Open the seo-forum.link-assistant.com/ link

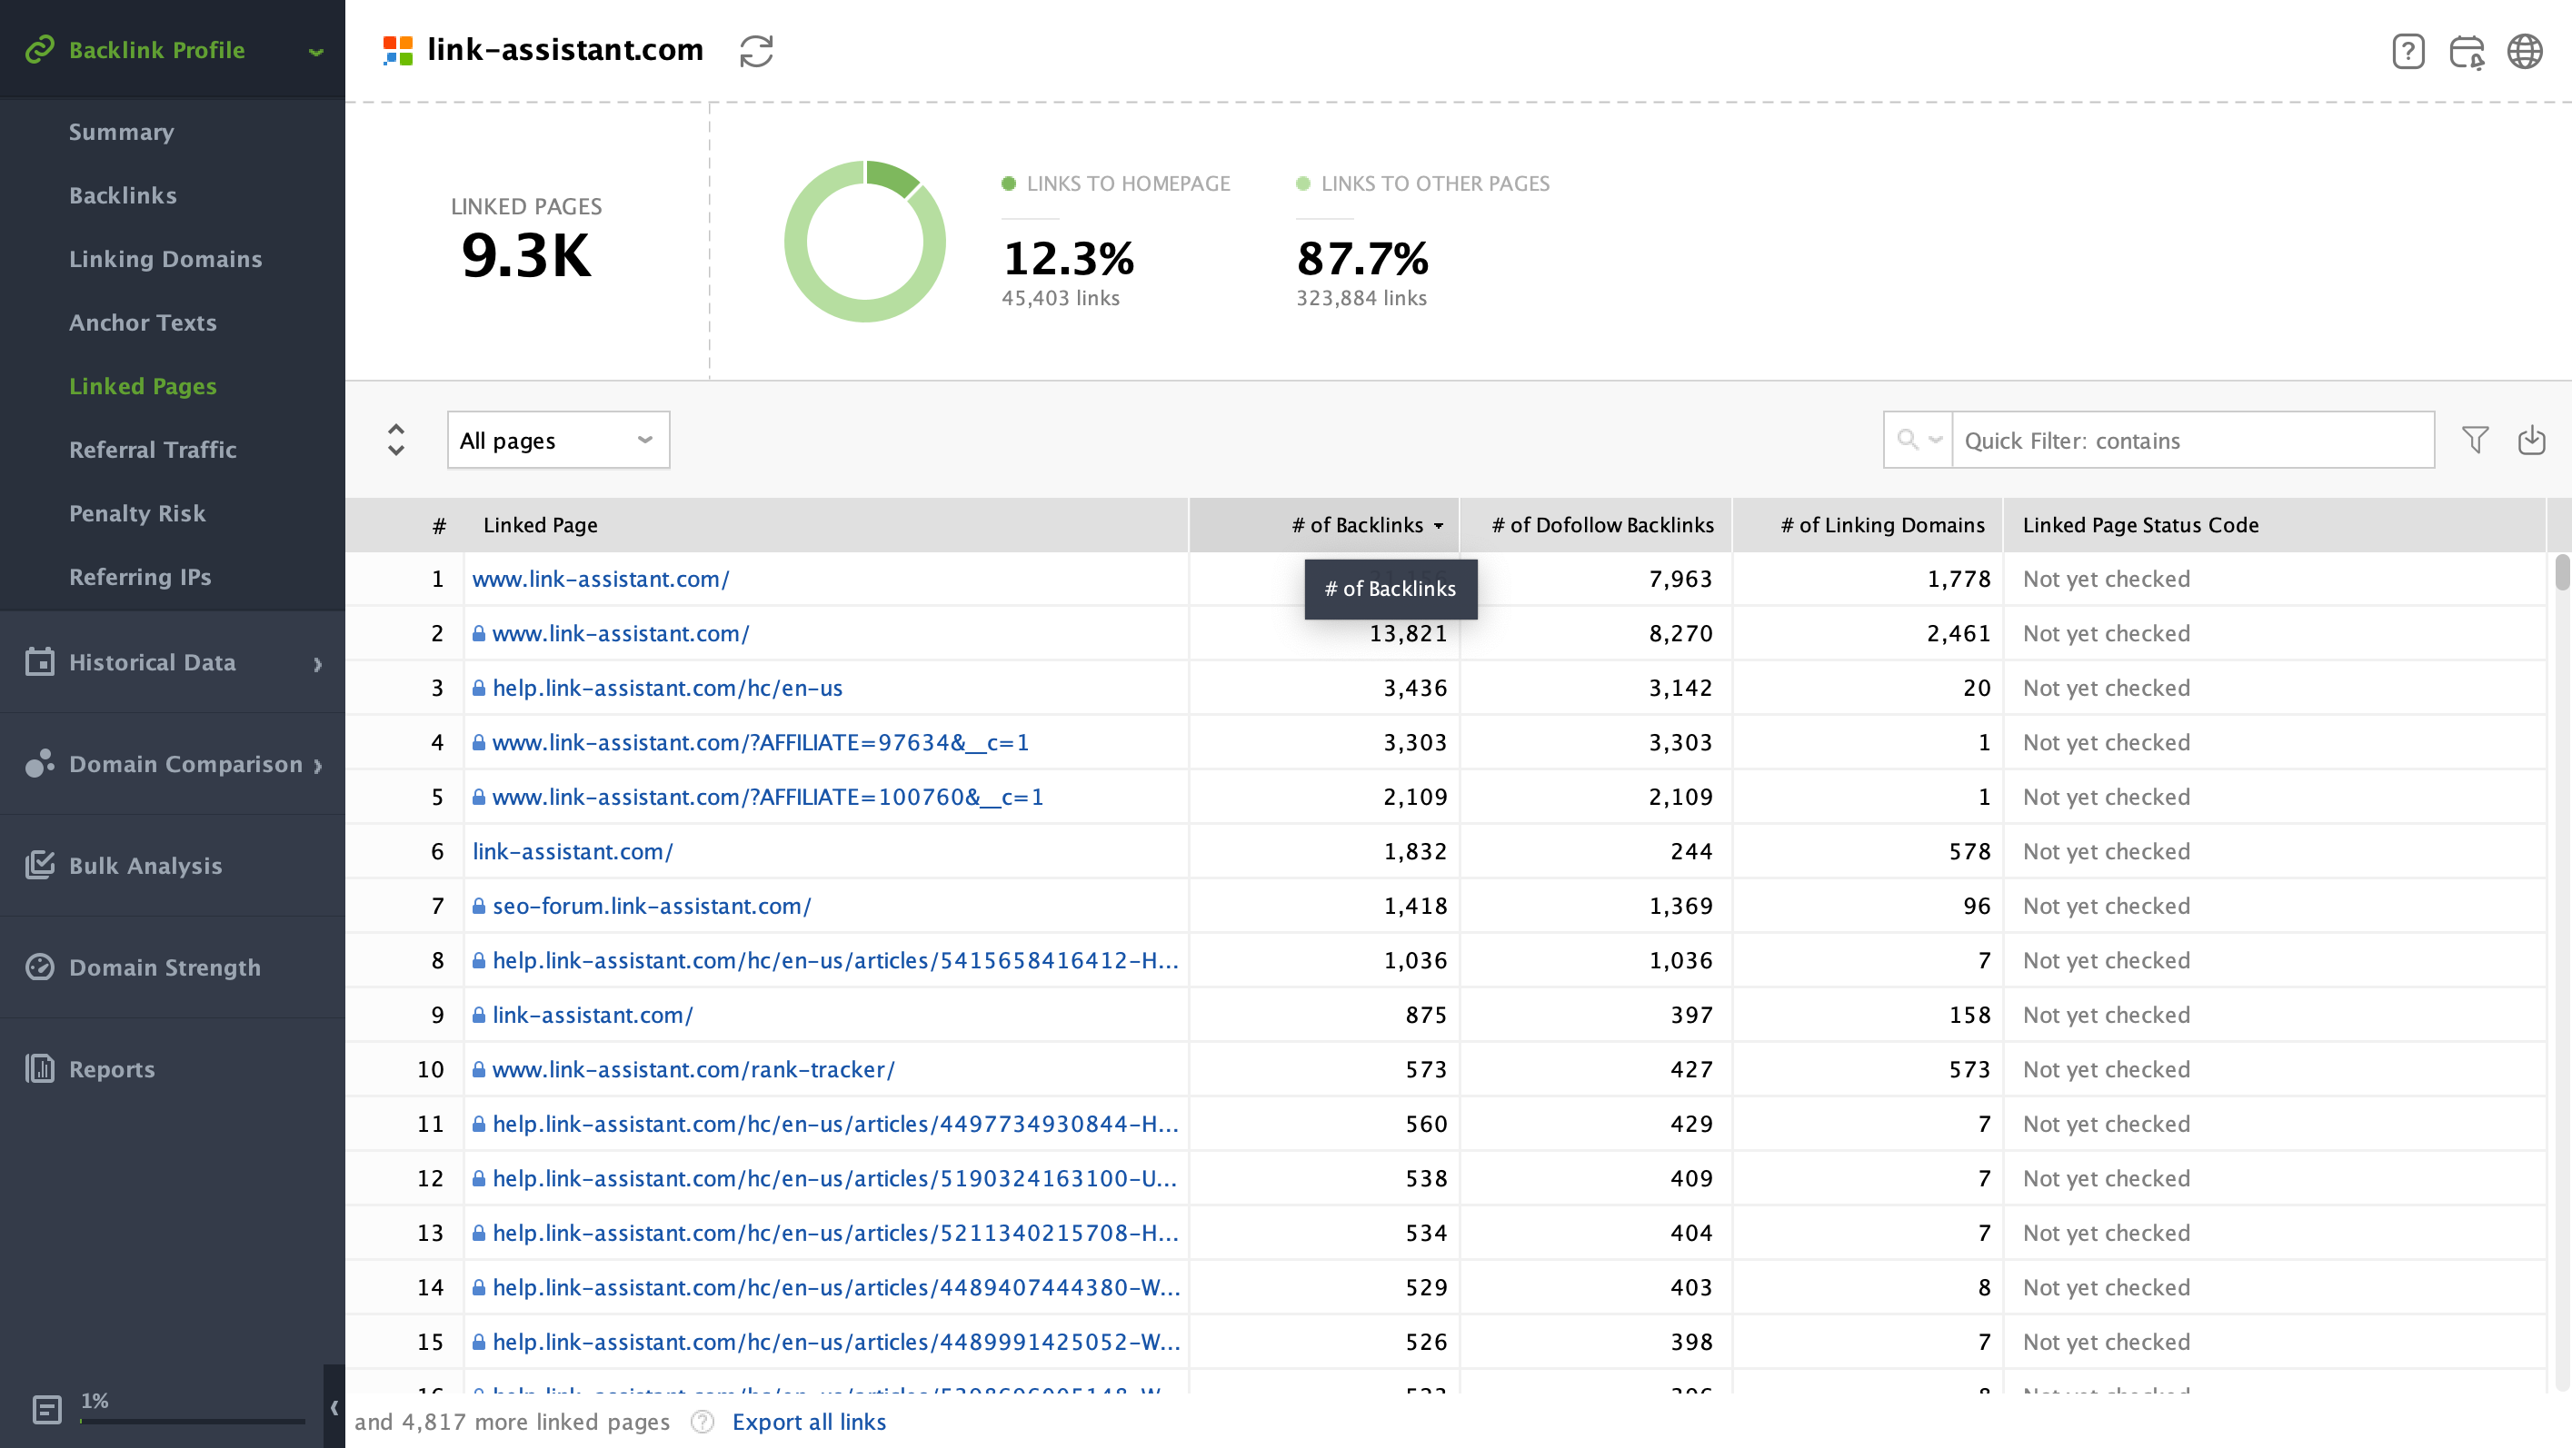[x=651, y=906]
